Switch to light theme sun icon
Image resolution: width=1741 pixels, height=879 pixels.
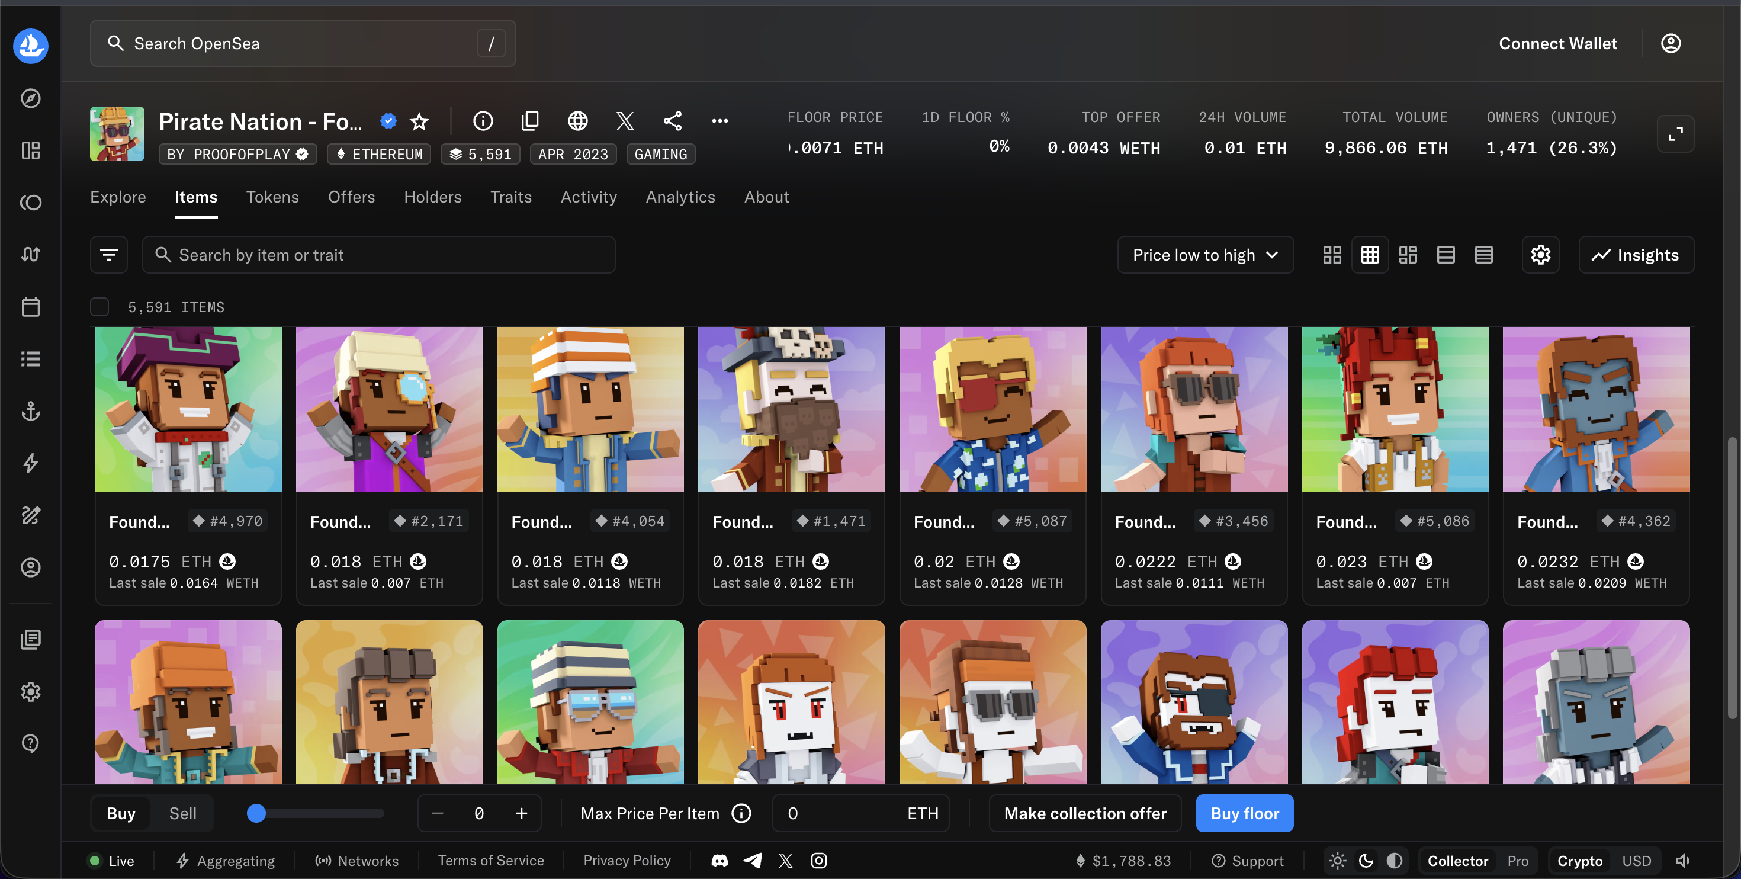[x=1337, y=861]
